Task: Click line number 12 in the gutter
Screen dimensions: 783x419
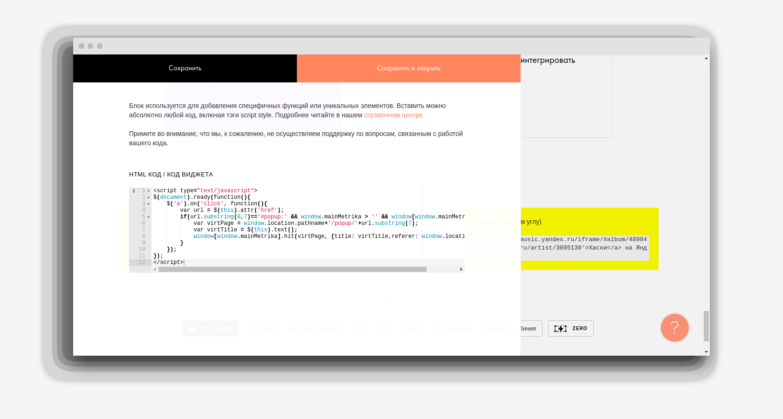Action: (142, 263)
